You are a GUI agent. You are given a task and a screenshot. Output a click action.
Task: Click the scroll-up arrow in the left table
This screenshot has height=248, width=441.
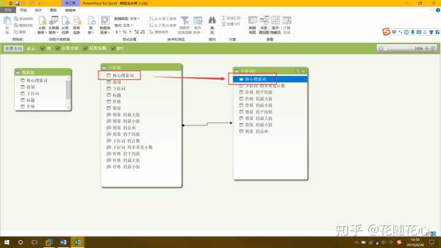(68, 78)
